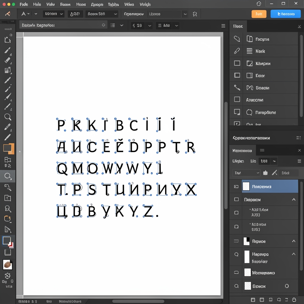Click the document icon next to Гесуле
The width and height of the screenshot is (304, 304).
click(249, 39)
